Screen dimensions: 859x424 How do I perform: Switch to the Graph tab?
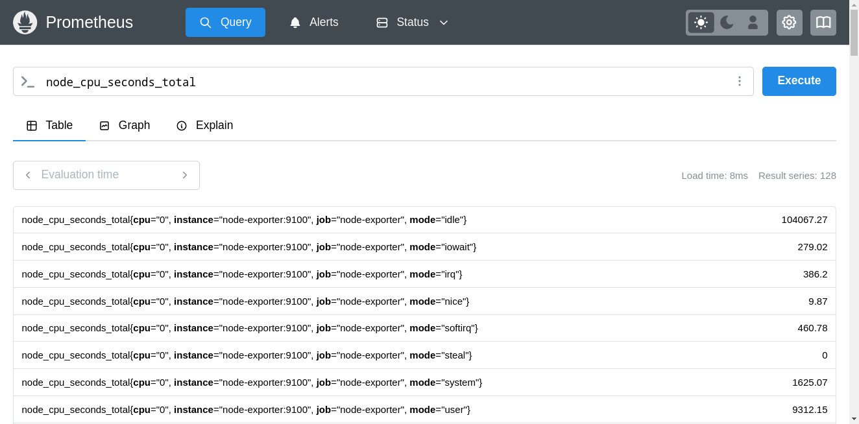click(125, 126)
